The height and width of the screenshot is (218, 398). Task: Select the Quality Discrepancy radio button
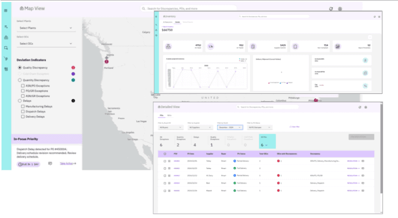20,68
